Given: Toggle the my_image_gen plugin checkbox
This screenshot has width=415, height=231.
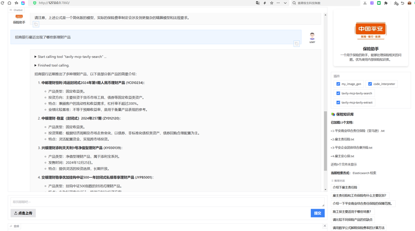Looking at the screenshot, I should tap(338, 84).
